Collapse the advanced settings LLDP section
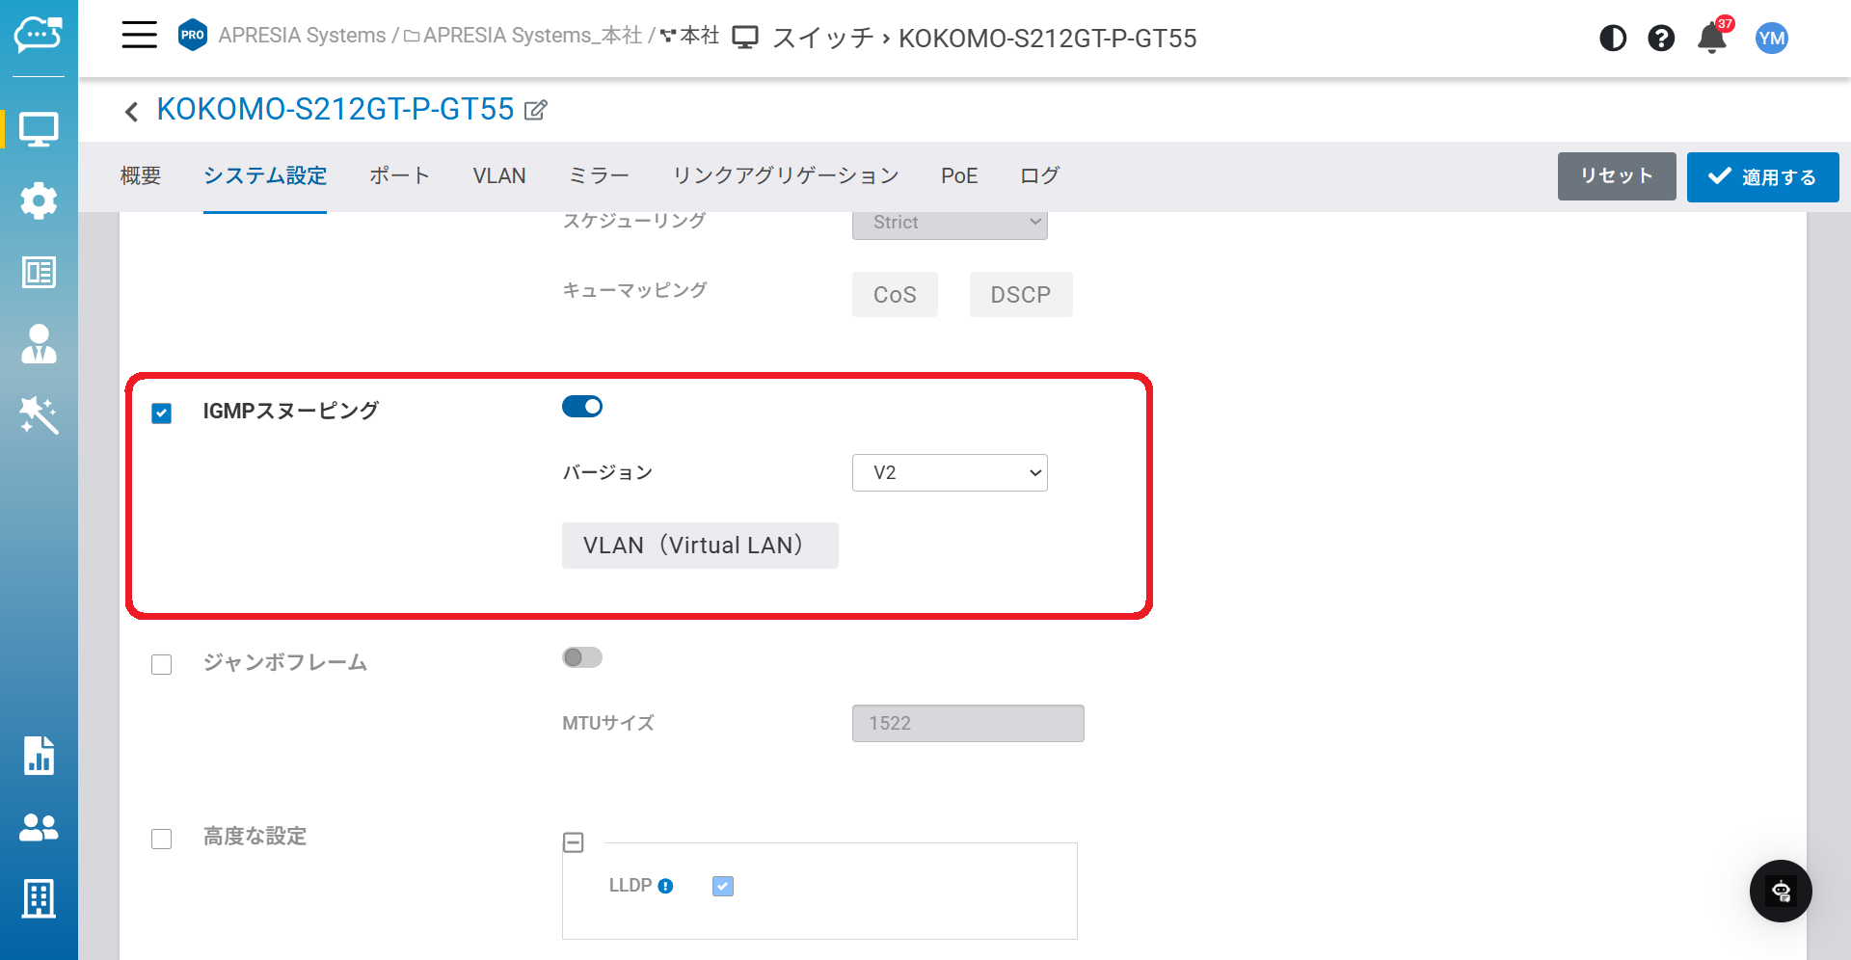This screenshot has height=960, width=1851. [574, 843]
